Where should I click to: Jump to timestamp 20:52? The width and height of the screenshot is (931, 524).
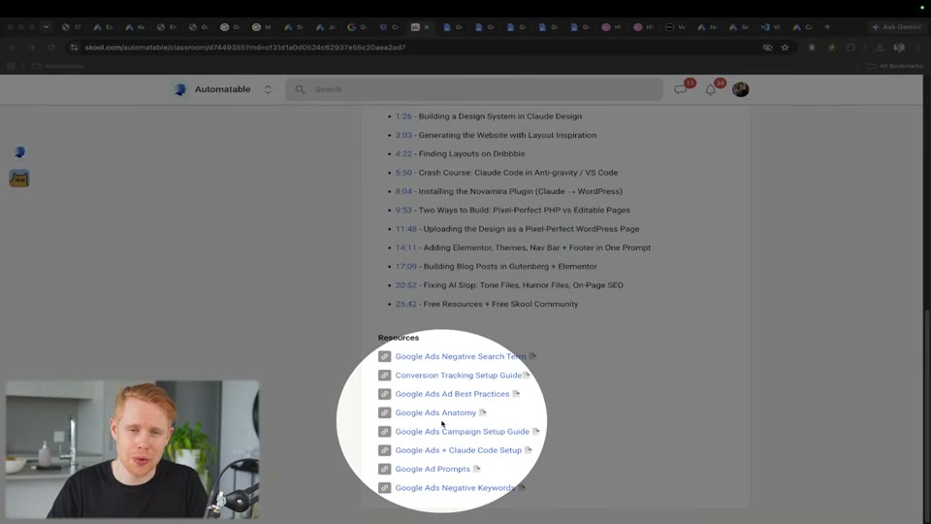[406, 285]
